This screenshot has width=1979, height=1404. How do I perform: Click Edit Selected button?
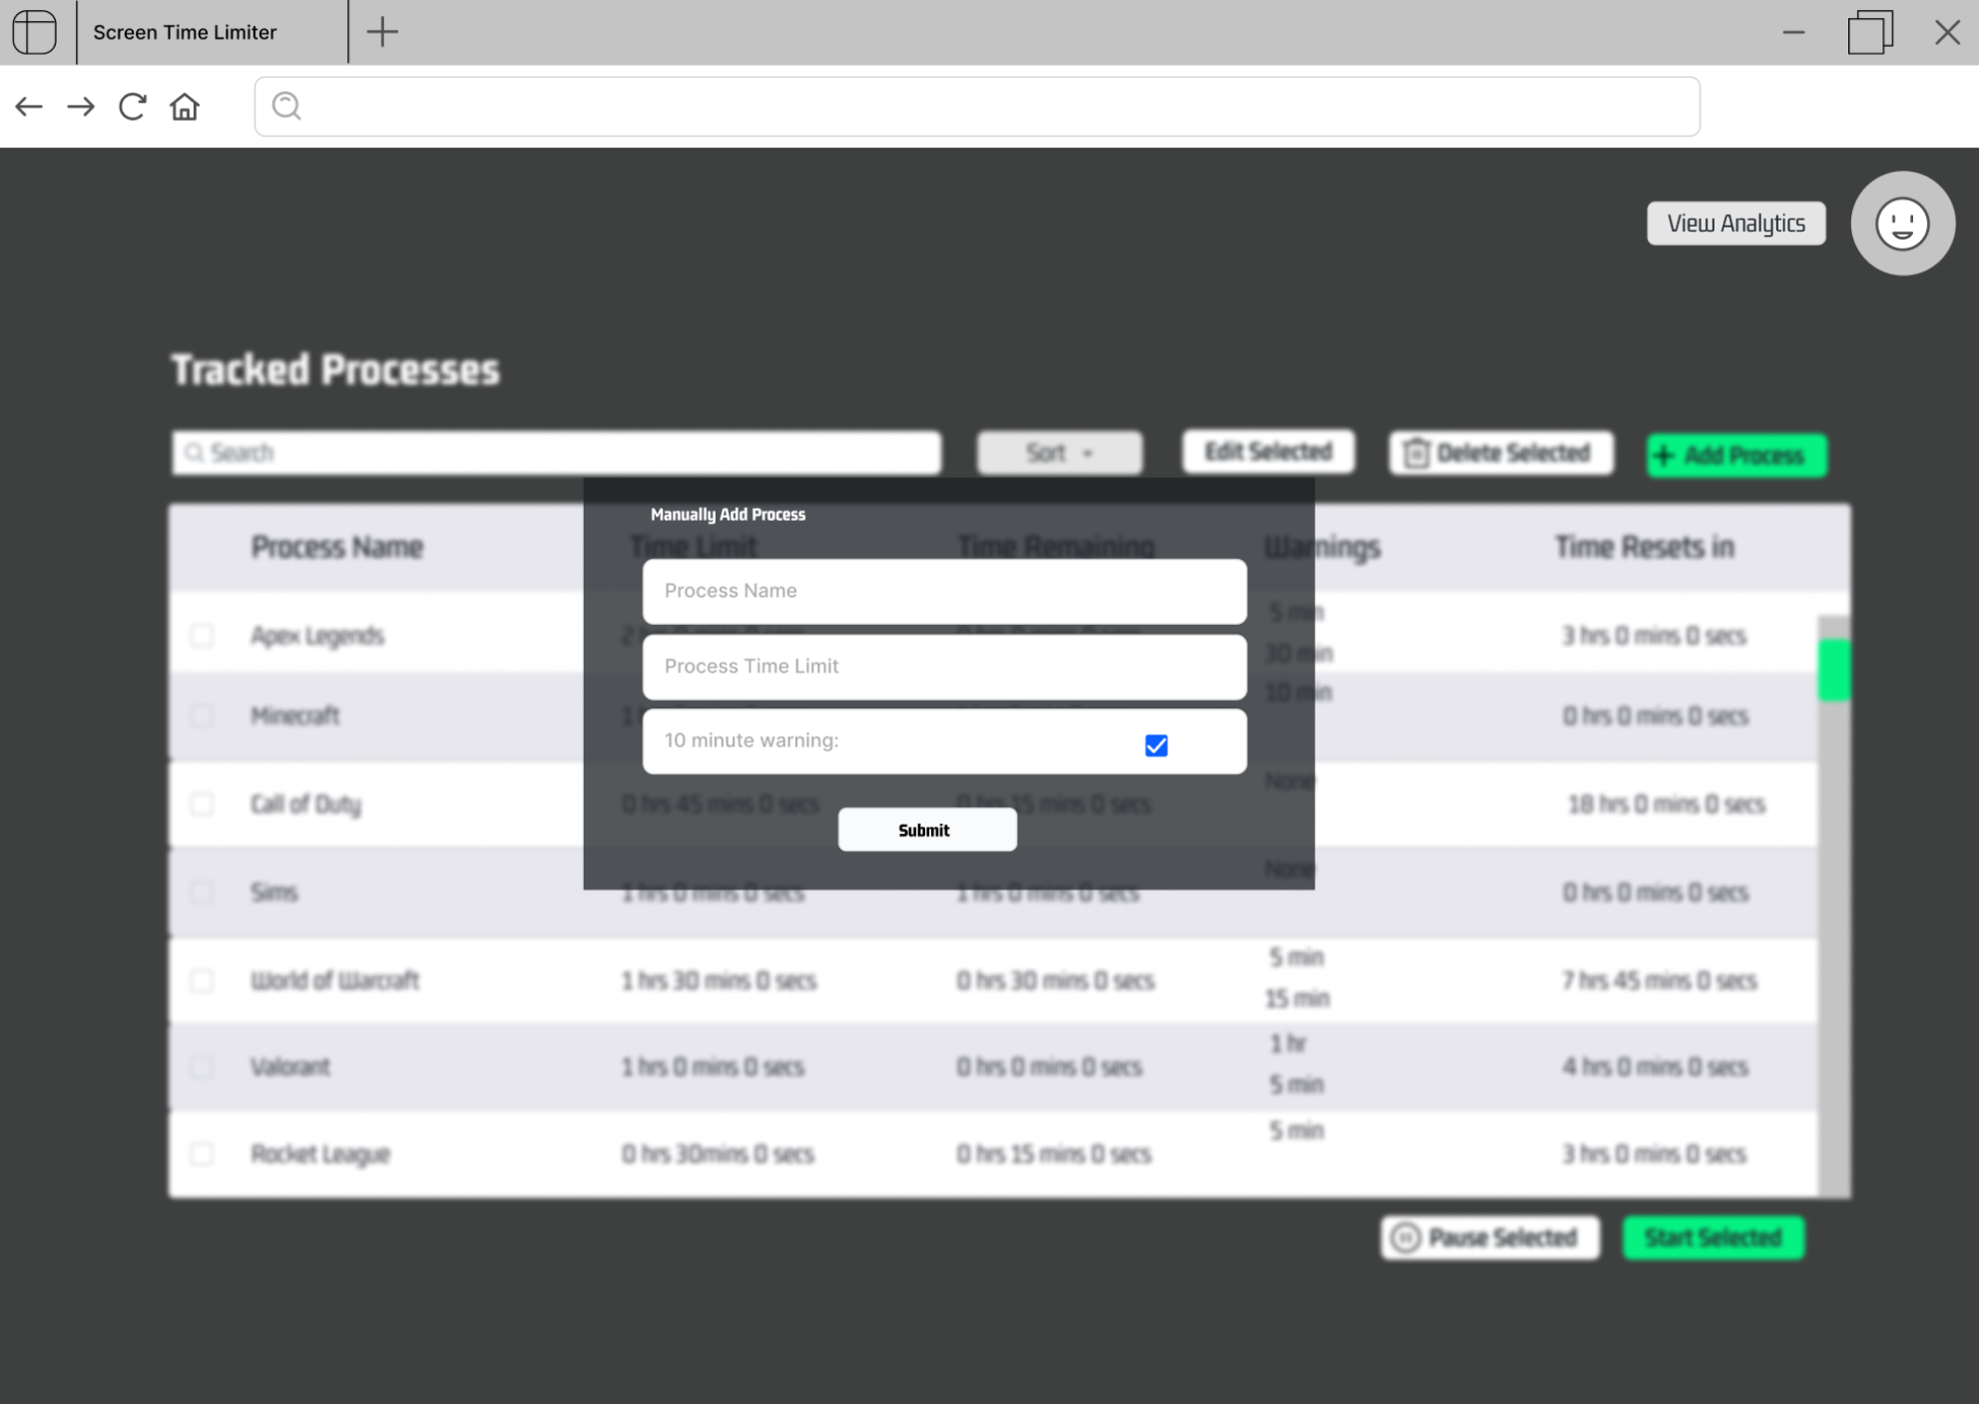pyautogui.click(x=1267, y=451)
